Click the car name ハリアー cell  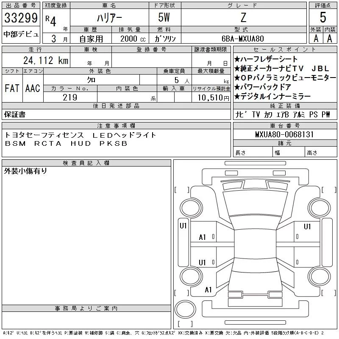pos(109,17)
